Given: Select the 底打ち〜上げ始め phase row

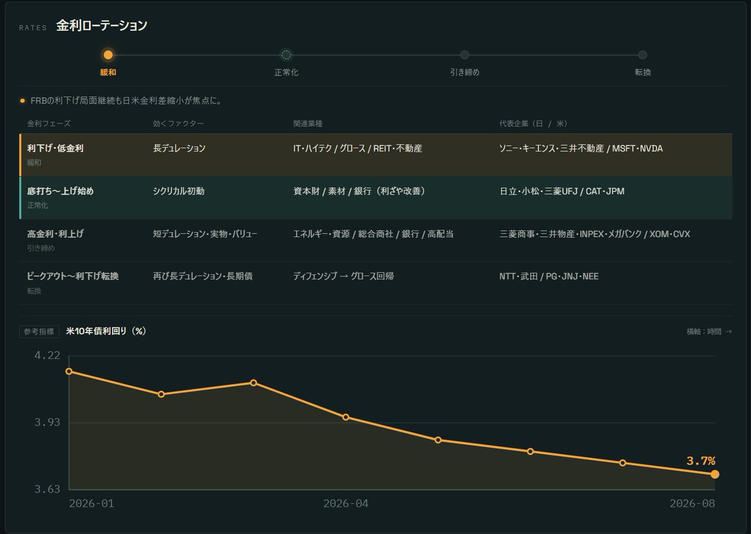Looking at the screenshot, I should click(x=375, y=198).
